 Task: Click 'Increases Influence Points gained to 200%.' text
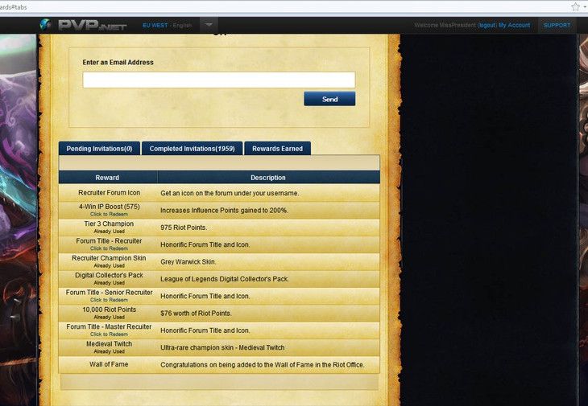224,211
